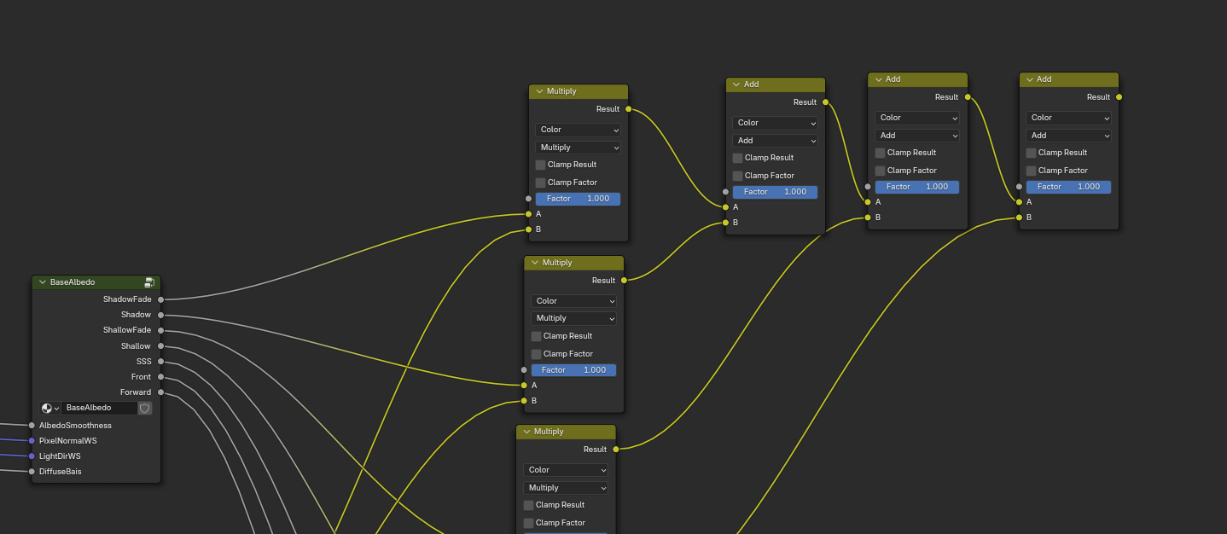Click the node group icon in BaseAlbedo header
The image size is (1227, 534).
(149, 282)
